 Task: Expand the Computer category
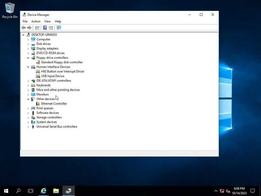pos(28,40)
